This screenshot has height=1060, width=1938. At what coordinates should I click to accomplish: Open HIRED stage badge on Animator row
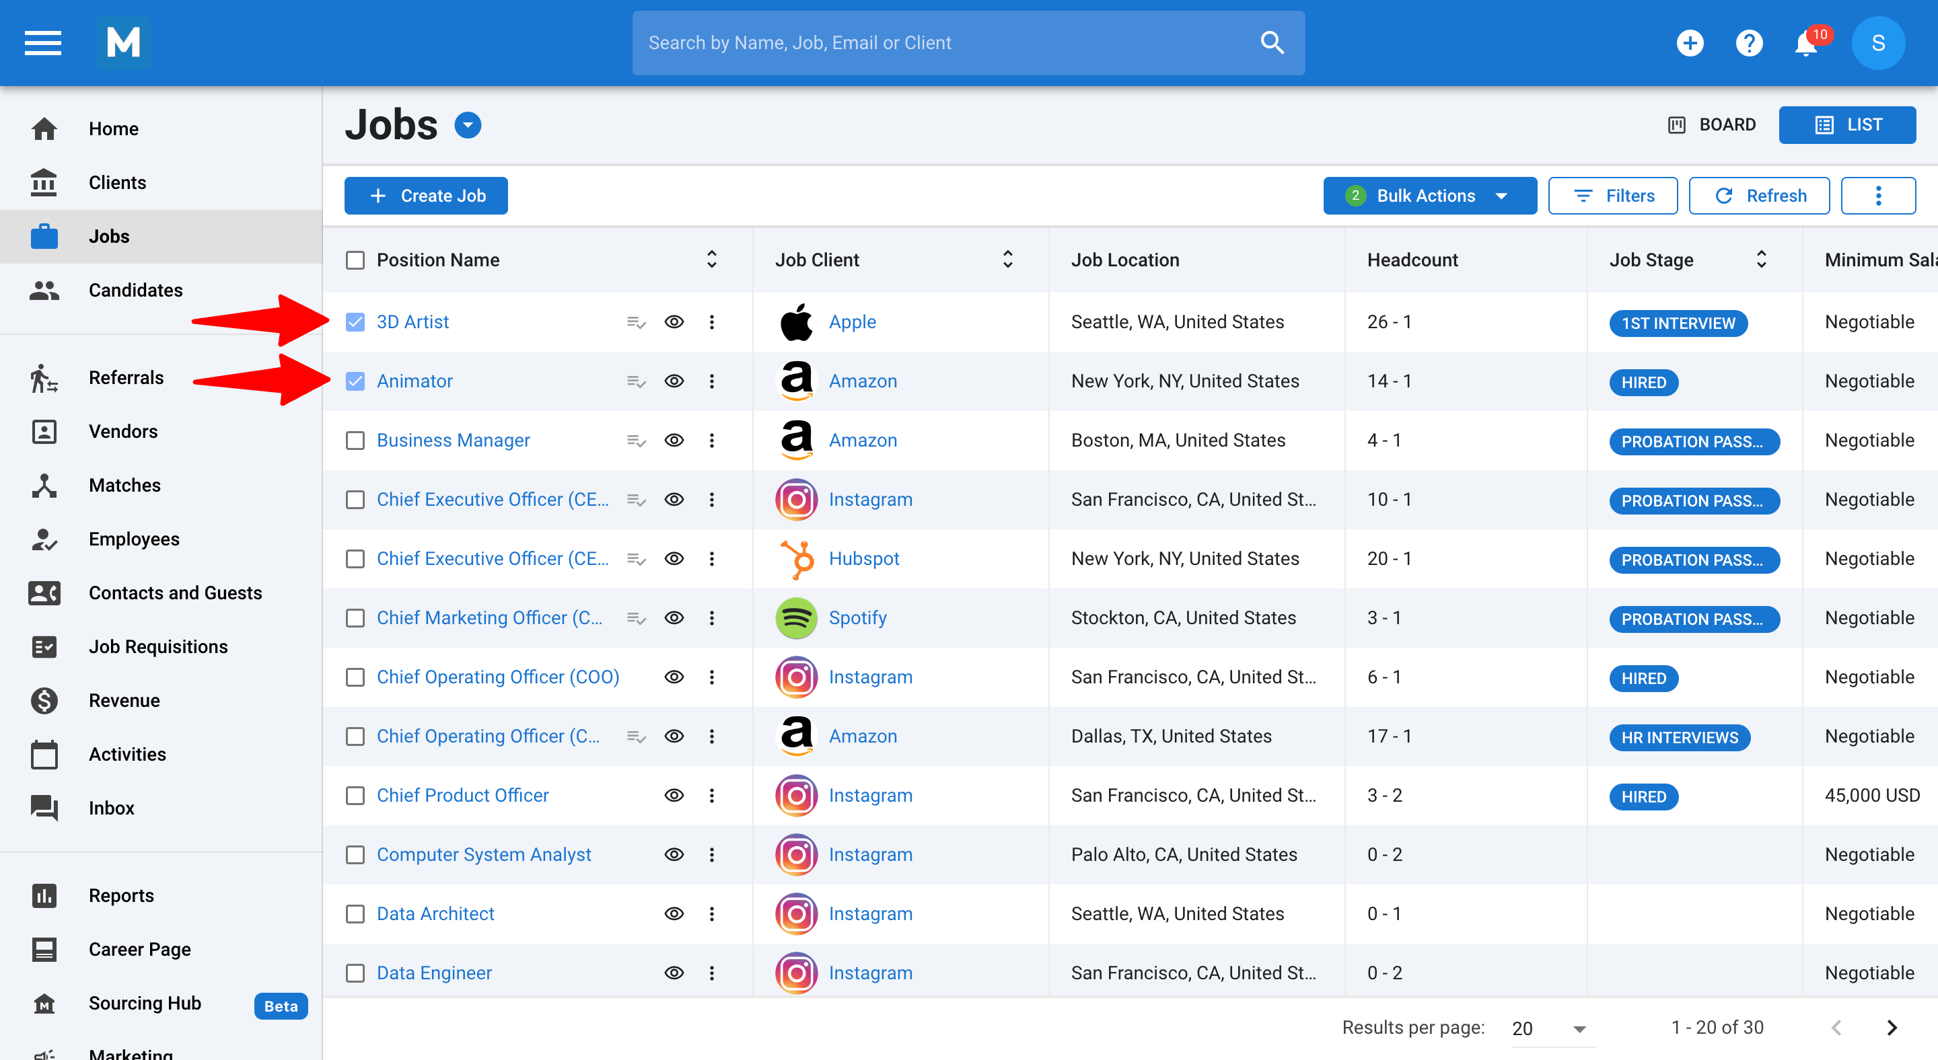click(1643, 383)
